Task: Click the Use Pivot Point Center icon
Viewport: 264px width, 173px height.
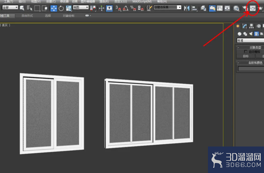Action: click(x=93, y=8)
